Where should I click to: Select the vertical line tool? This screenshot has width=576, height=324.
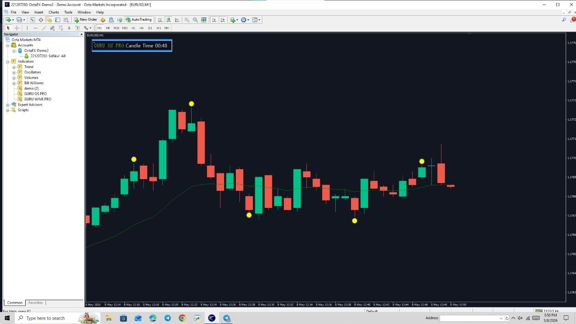(27, 28)
